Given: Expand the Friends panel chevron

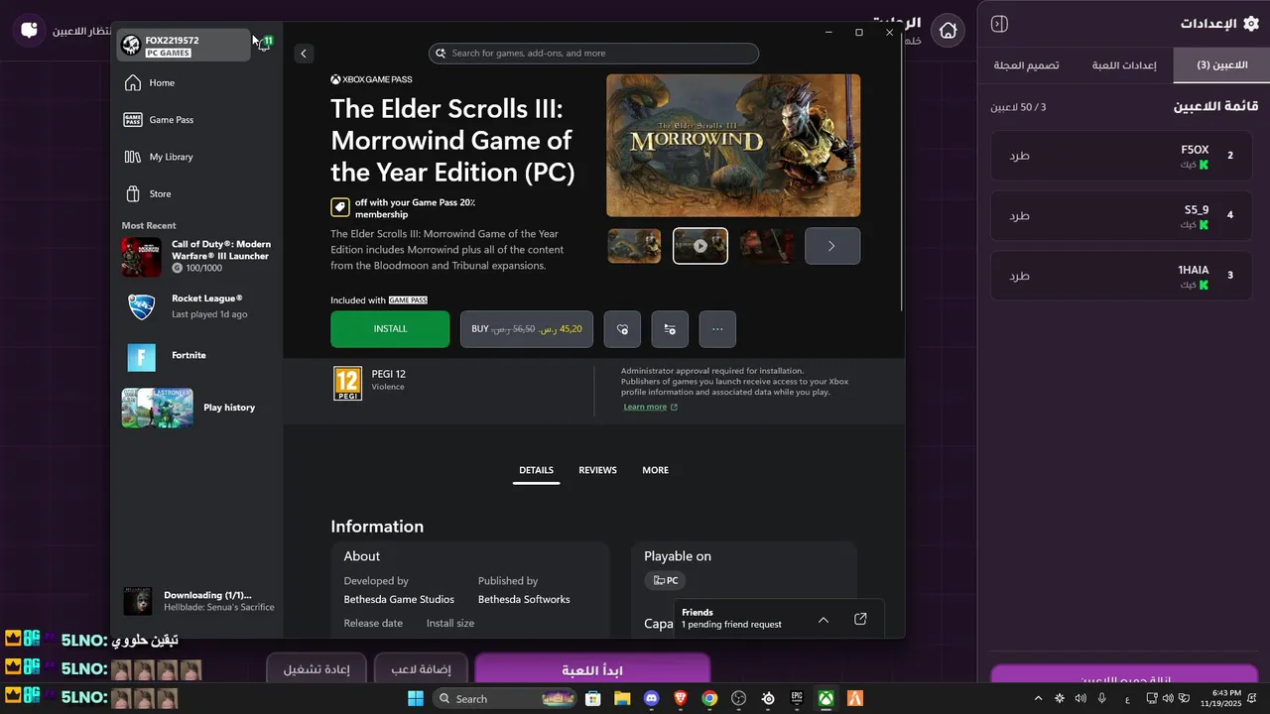Looking at the screenshot, I should pyautogui.click(x=824, y=619).
